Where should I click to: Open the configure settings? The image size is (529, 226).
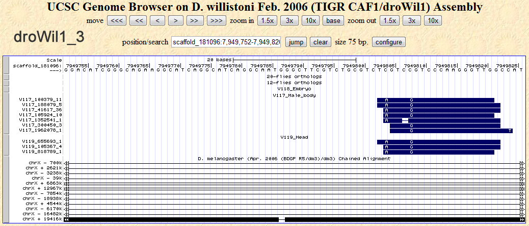click(x=389, y=42)
